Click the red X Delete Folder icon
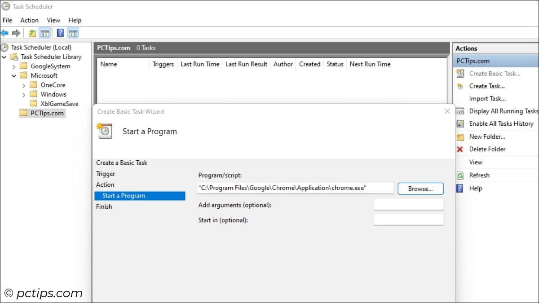The height and width of the screenshot is (303, 539). [x=459, y=149]
